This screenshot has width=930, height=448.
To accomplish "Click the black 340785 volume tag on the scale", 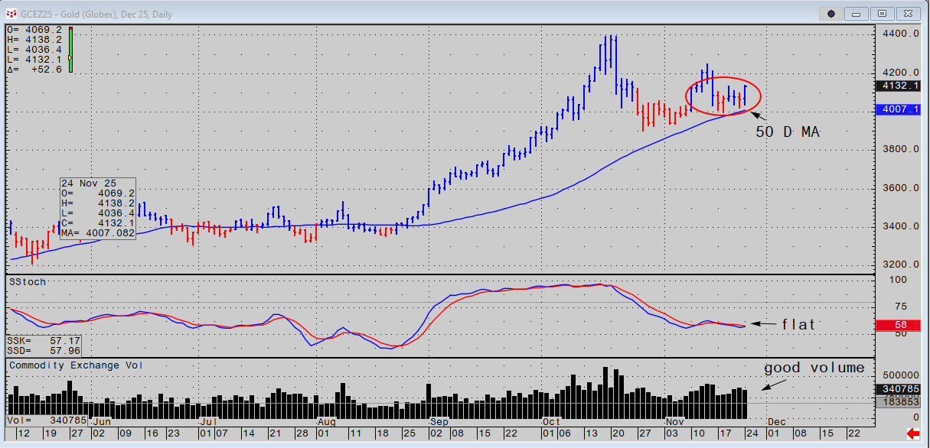I will [x=897, y=389].
